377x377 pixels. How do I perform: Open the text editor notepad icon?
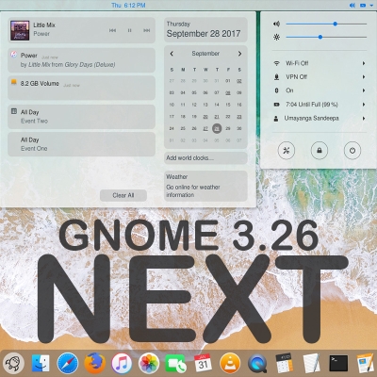[x=311, y=364]
